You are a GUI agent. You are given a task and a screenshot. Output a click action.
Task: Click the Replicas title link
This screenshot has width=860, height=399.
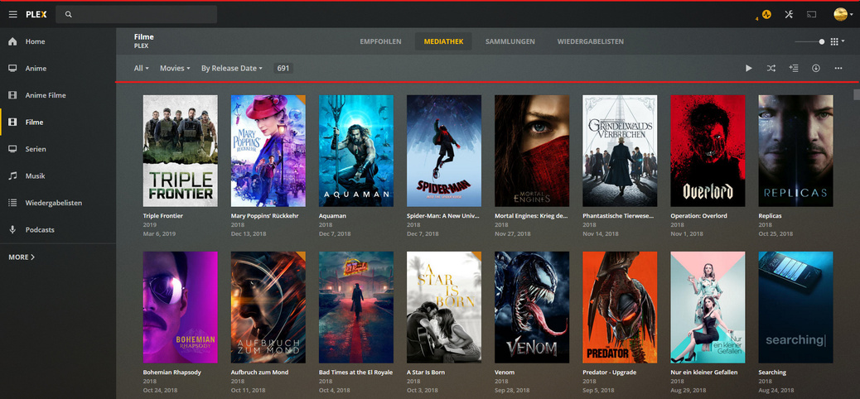(x=770, y=216)
